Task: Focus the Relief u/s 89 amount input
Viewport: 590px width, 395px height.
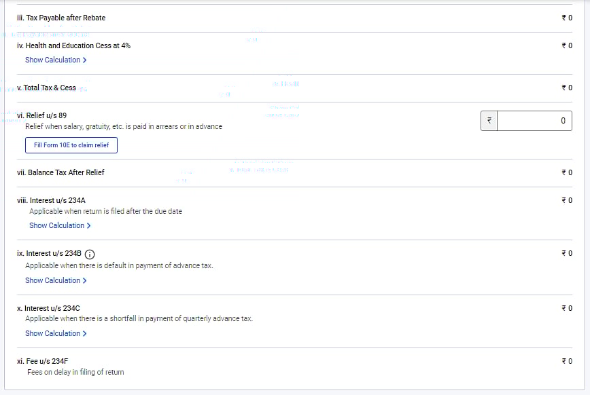Action: point(534,121)
